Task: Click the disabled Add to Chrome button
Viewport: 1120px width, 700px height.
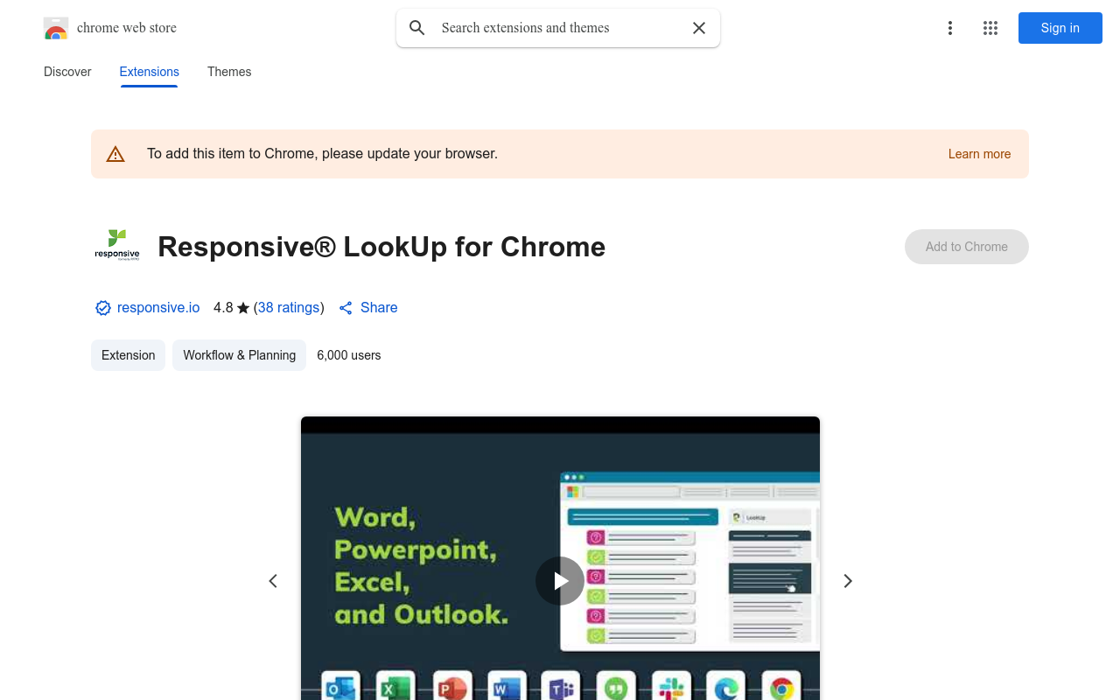Action: (967, 247)
